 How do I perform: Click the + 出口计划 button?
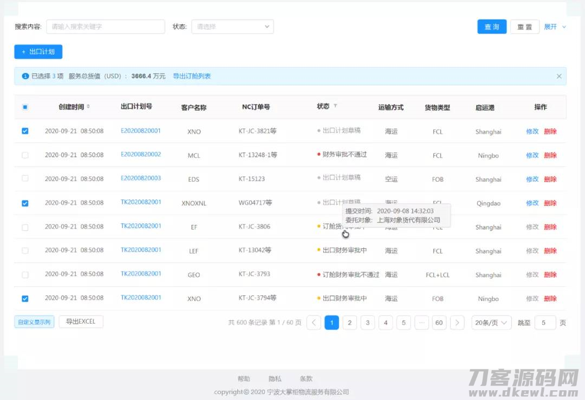coord(38,51)
